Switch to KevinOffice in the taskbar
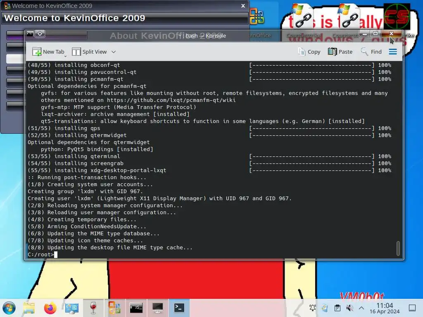Viewport: 423px width, 317px height. 114,308
